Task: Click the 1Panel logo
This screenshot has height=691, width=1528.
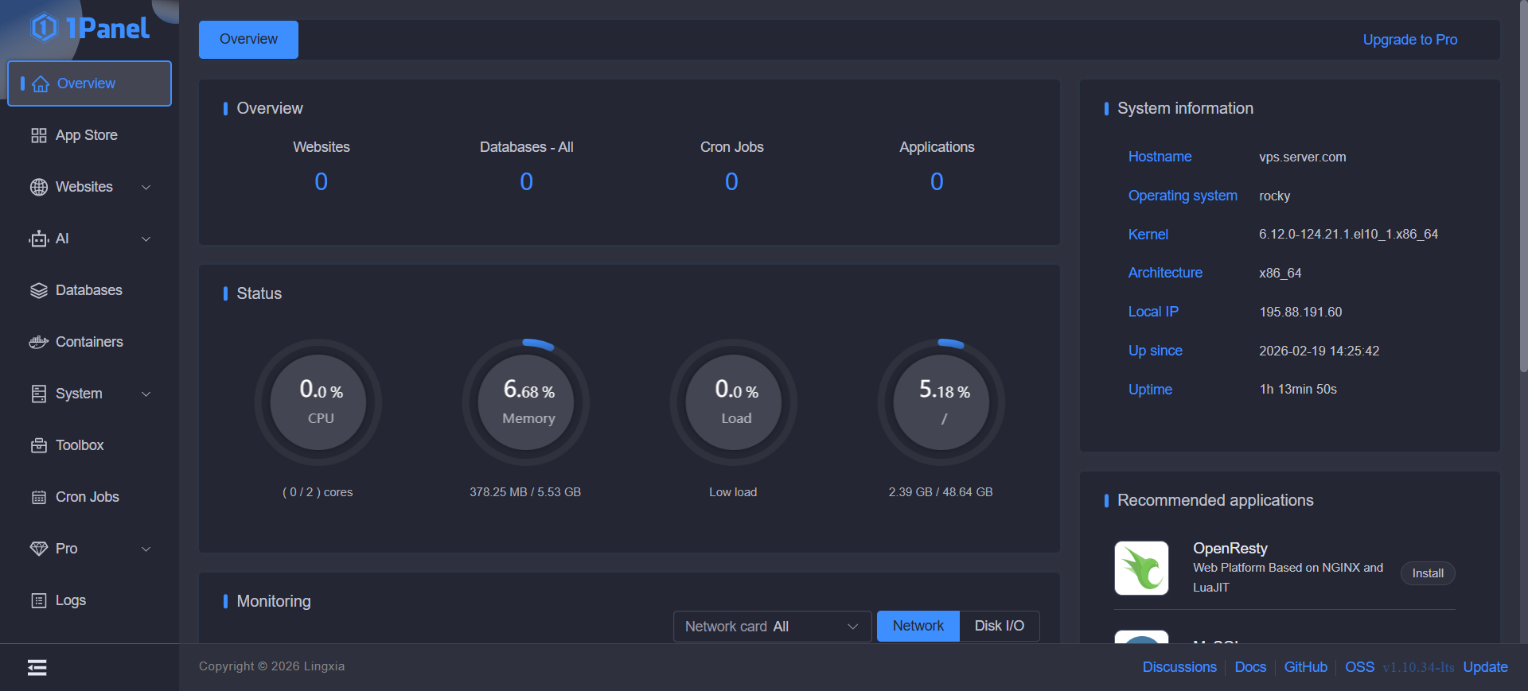Action: [x=89, y=29]
